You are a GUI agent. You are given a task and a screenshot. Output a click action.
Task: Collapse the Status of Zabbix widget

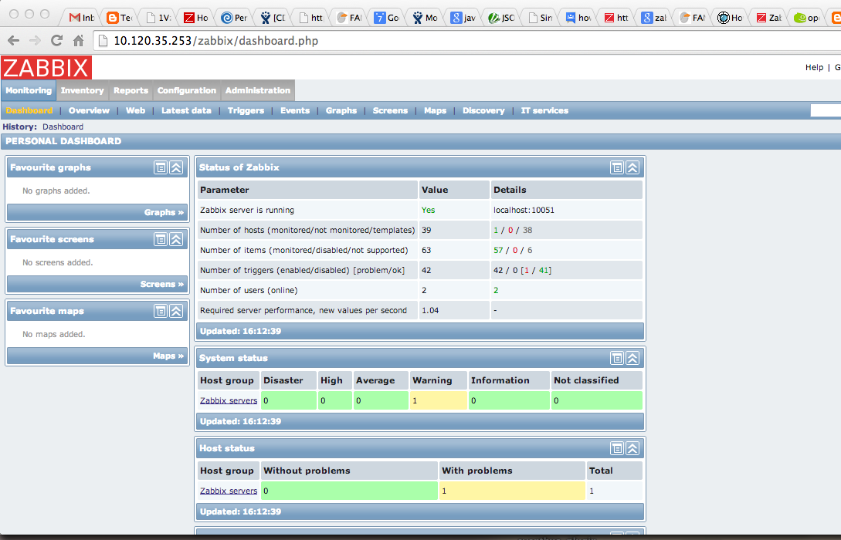pyautogui.click(x=632, y=167)
